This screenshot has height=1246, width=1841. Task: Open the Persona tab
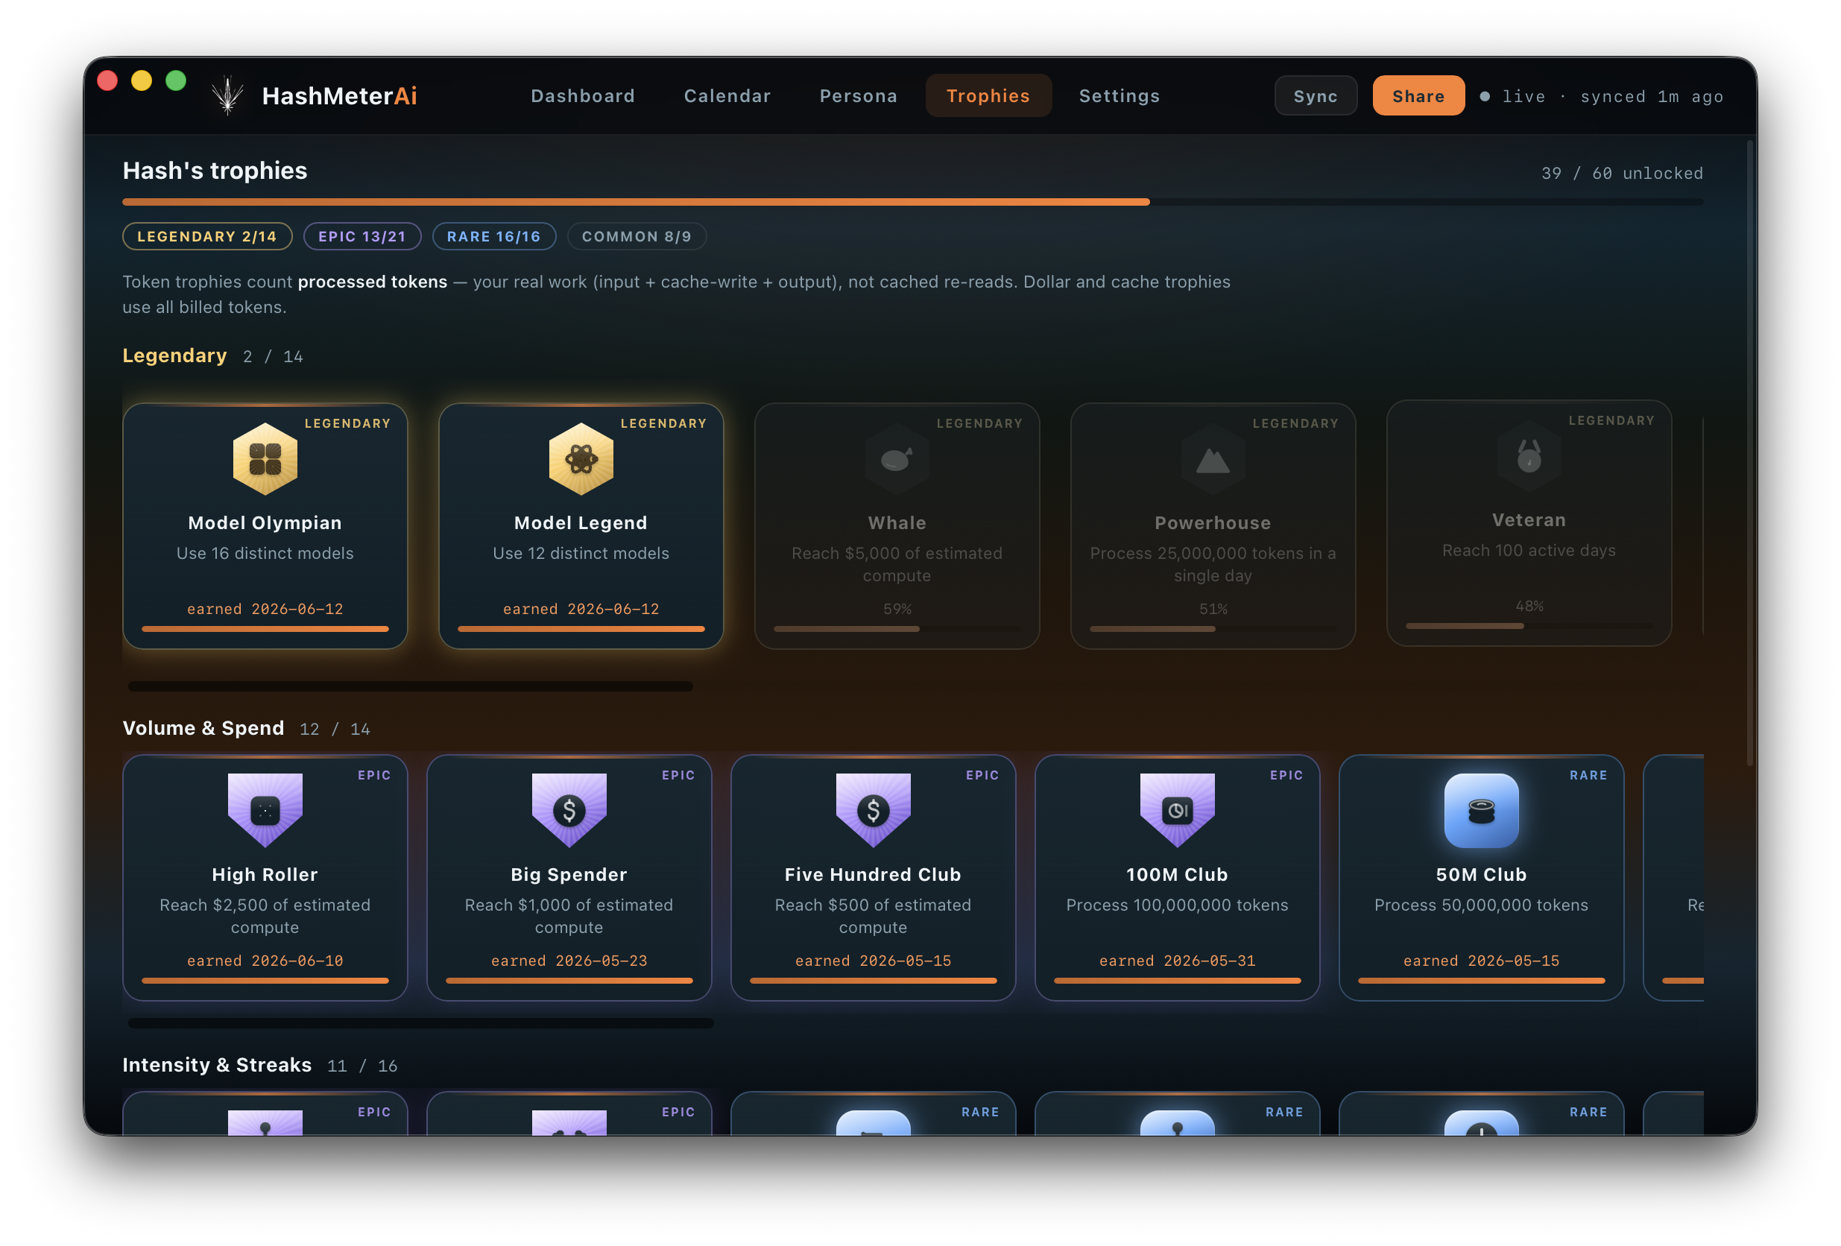coord(859,96)
